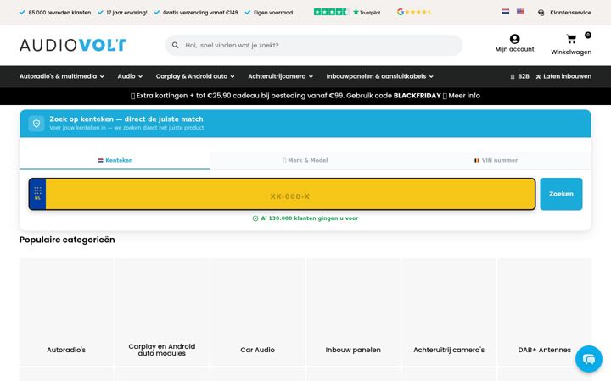Open Trustpilot star rating
611x381 pixels.
(347, 12)
